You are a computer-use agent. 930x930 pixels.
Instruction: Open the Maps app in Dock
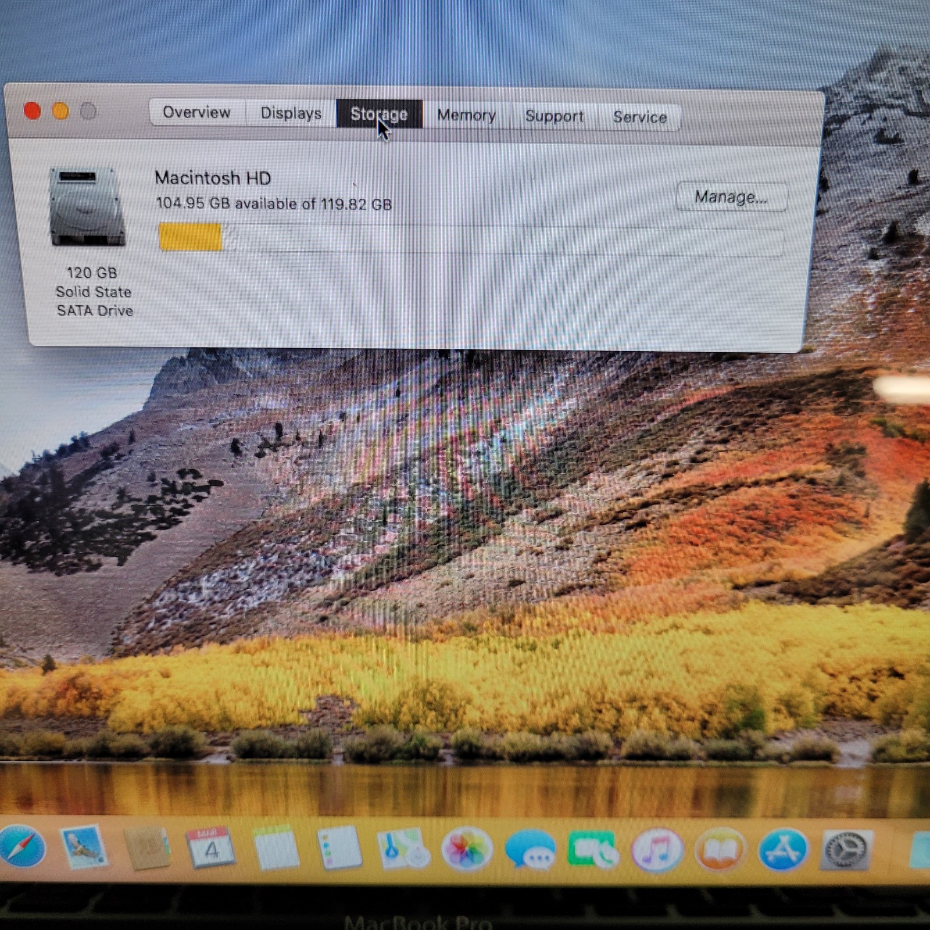point(403,849)
